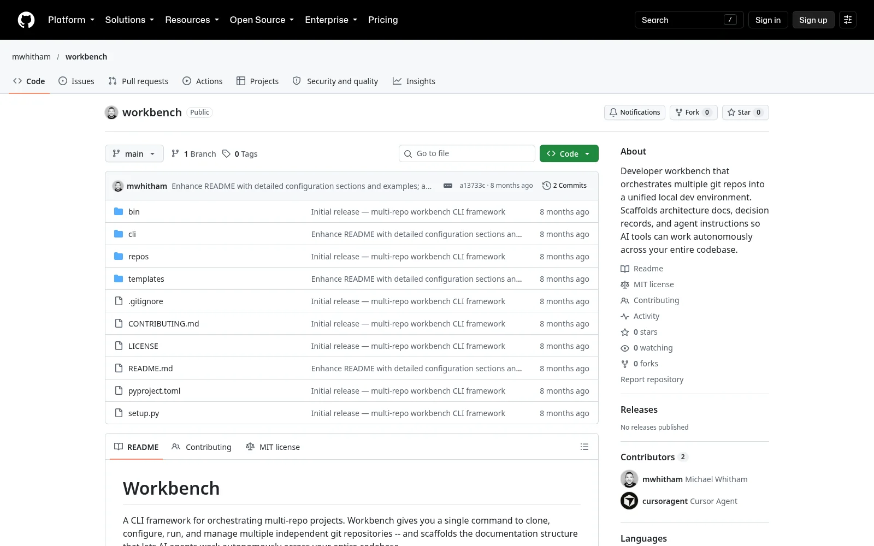
Task: Open commit hash a13733c
Action: 473,186
